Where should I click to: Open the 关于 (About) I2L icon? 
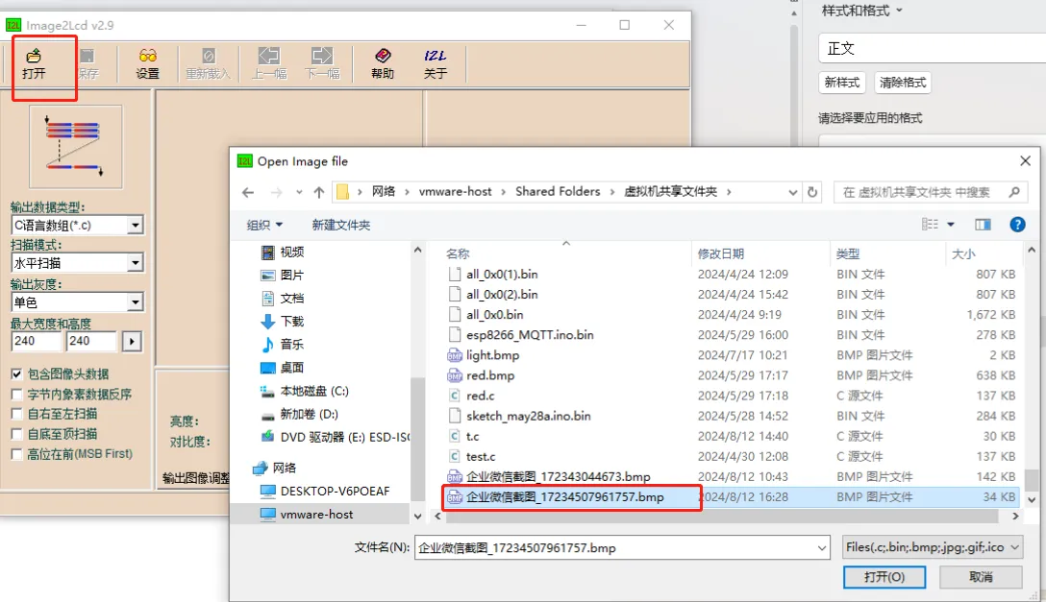pyautogui.click(x=436, y=63)
